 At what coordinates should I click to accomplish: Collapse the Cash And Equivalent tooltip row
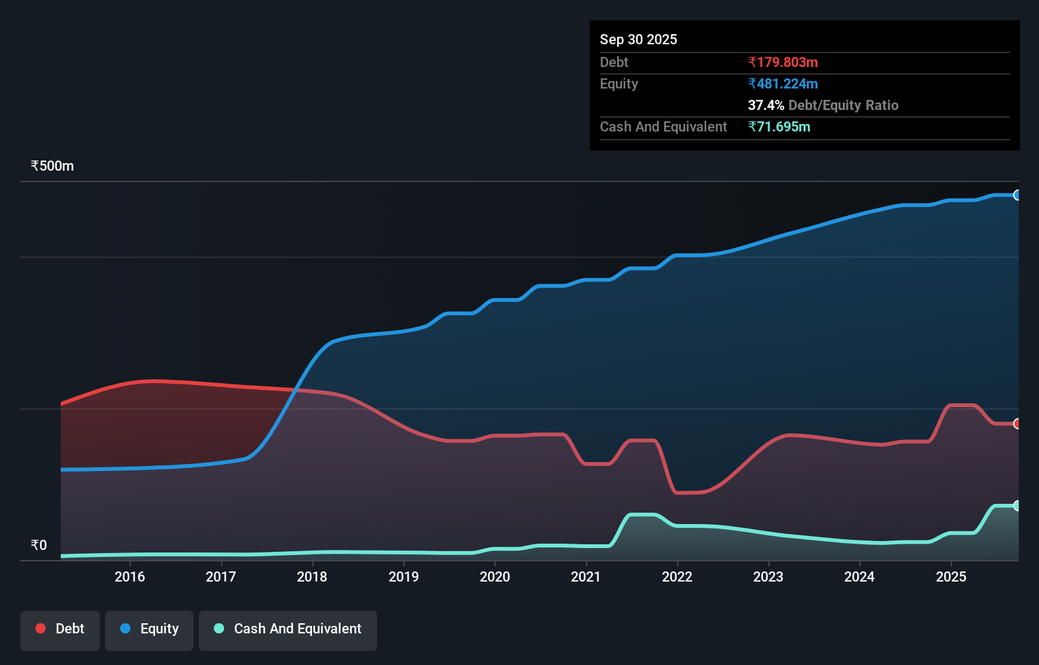click(663, 126)
